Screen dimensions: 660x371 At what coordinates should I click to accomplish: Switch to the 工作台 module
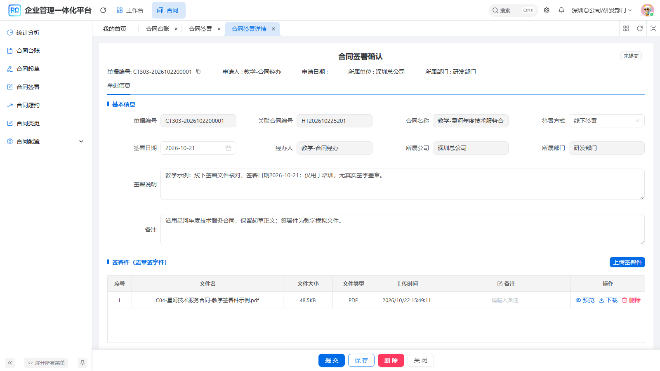(130, 10)
